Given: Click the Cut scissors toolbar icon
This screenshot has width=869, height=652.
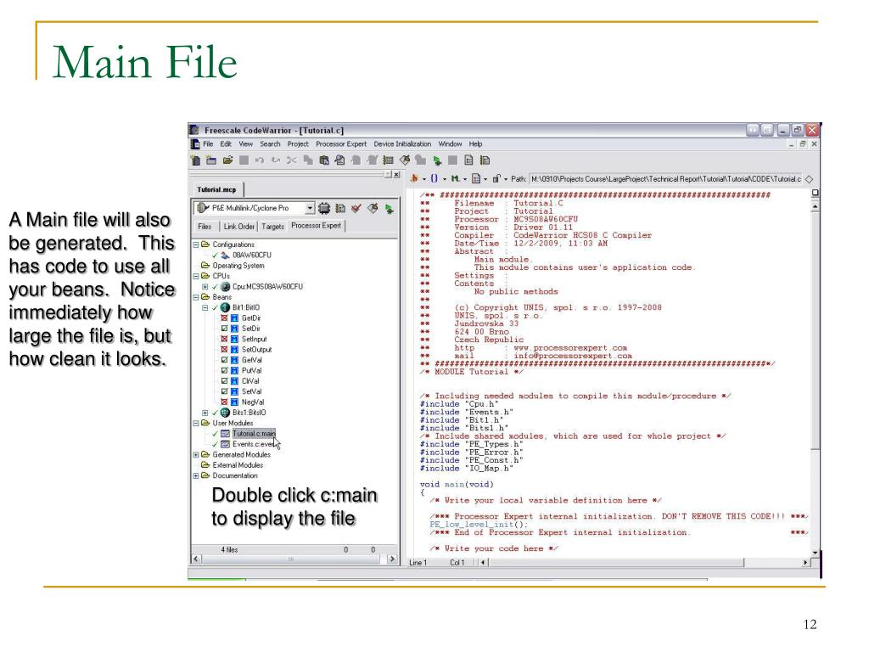Looking at the screenshot, I should (292, 160).
